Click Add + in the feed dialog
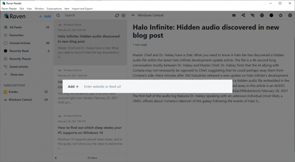The height and width of the screenshot is (162, 295). [73, 86]
